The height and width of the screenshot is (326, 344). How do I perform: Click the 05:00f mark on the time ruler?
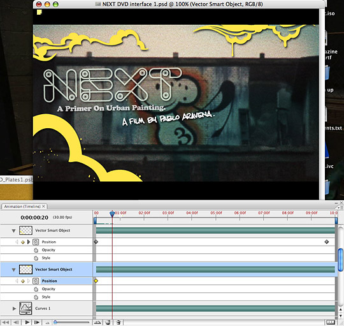(x=217, y=213)
